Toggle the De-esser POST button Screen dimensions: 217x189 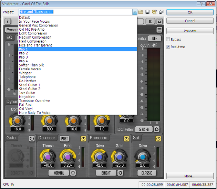(64, 139)
